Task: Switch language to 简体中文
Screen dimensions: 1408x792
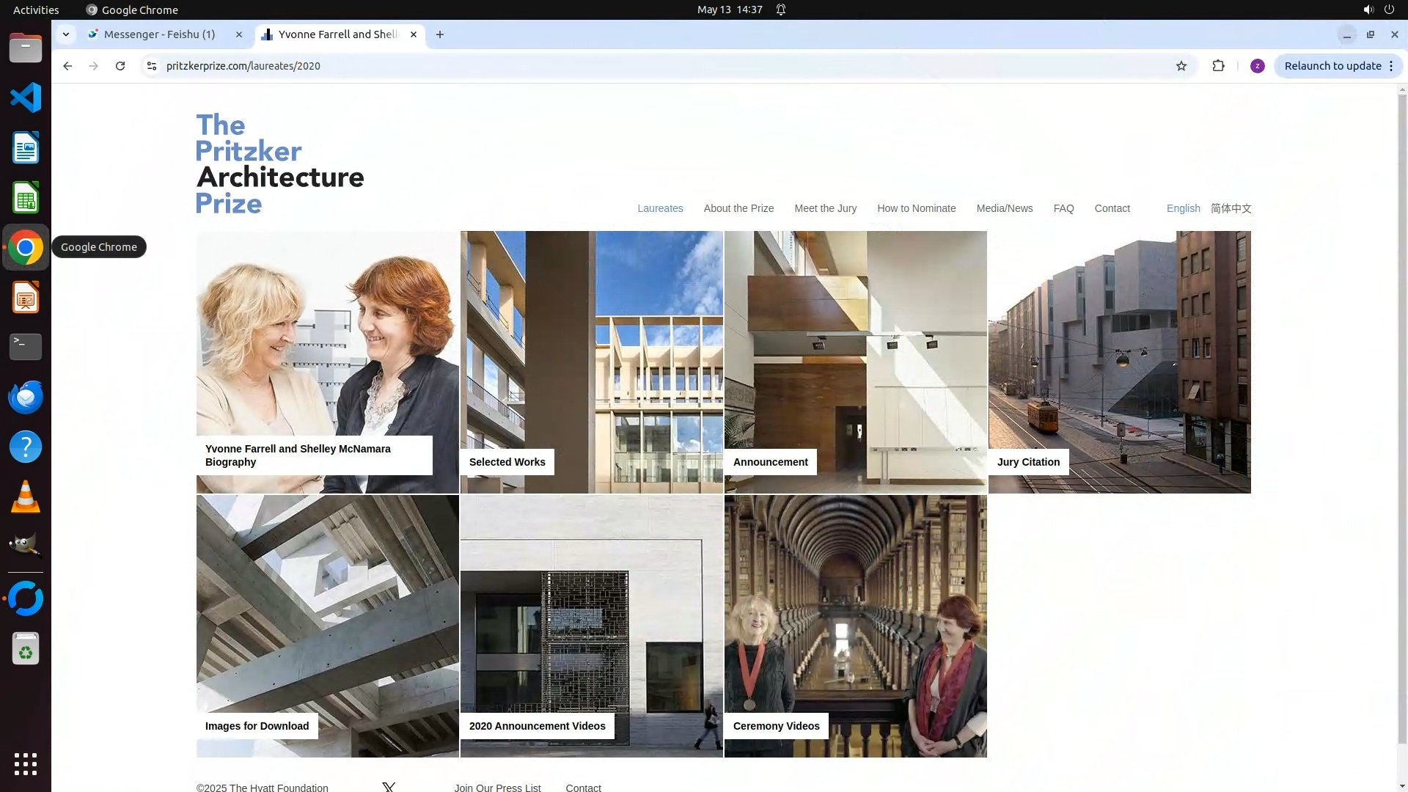Action: tap(1231, 208)
